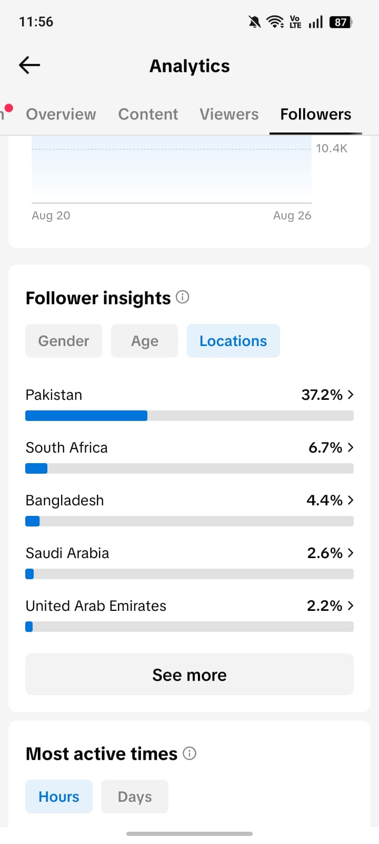The width and height of the screenshot is (379, 844).
Task: Tap the followers chart area
Action: 172,170
